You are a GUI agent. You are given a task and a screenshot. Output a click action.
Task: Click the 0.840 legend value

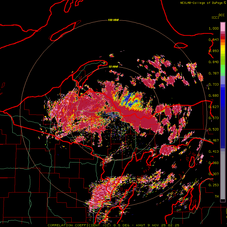pos(214,62)
